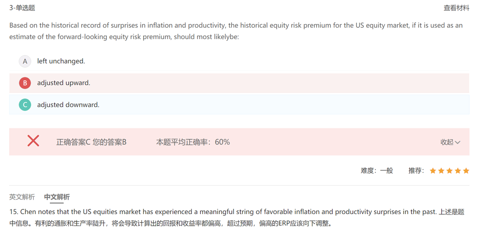Click the first recommendation star

pos(433,171)
